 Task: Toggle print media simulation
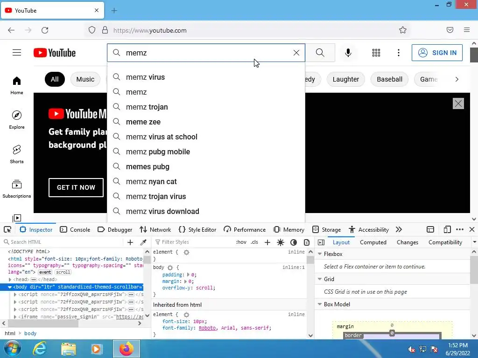pyautogui.click(x=307, y=242)
